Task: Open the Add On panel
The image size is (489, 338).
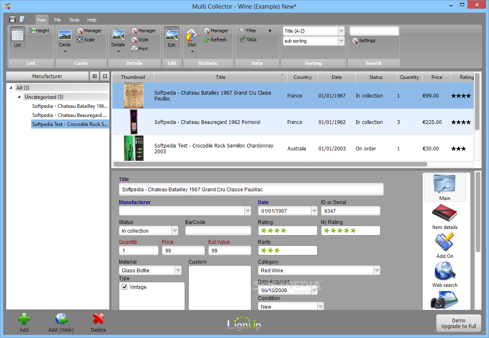Action: click(x=444, y=245)
